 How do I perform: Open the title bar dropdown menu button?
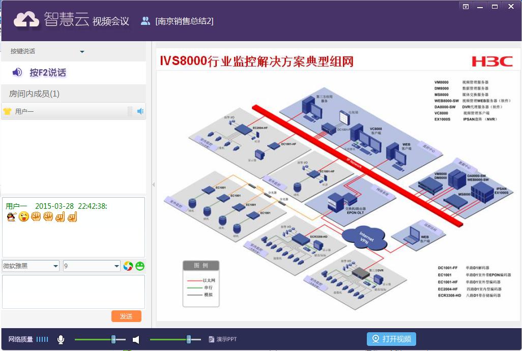[x=466, y=6]
